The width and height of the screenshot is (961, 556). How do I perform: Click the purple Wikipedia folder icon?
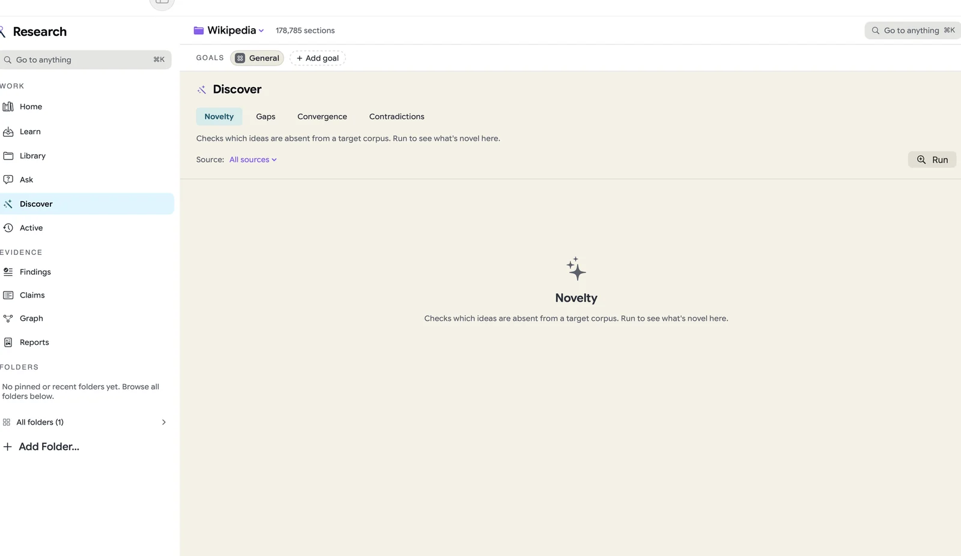point(199,31)
